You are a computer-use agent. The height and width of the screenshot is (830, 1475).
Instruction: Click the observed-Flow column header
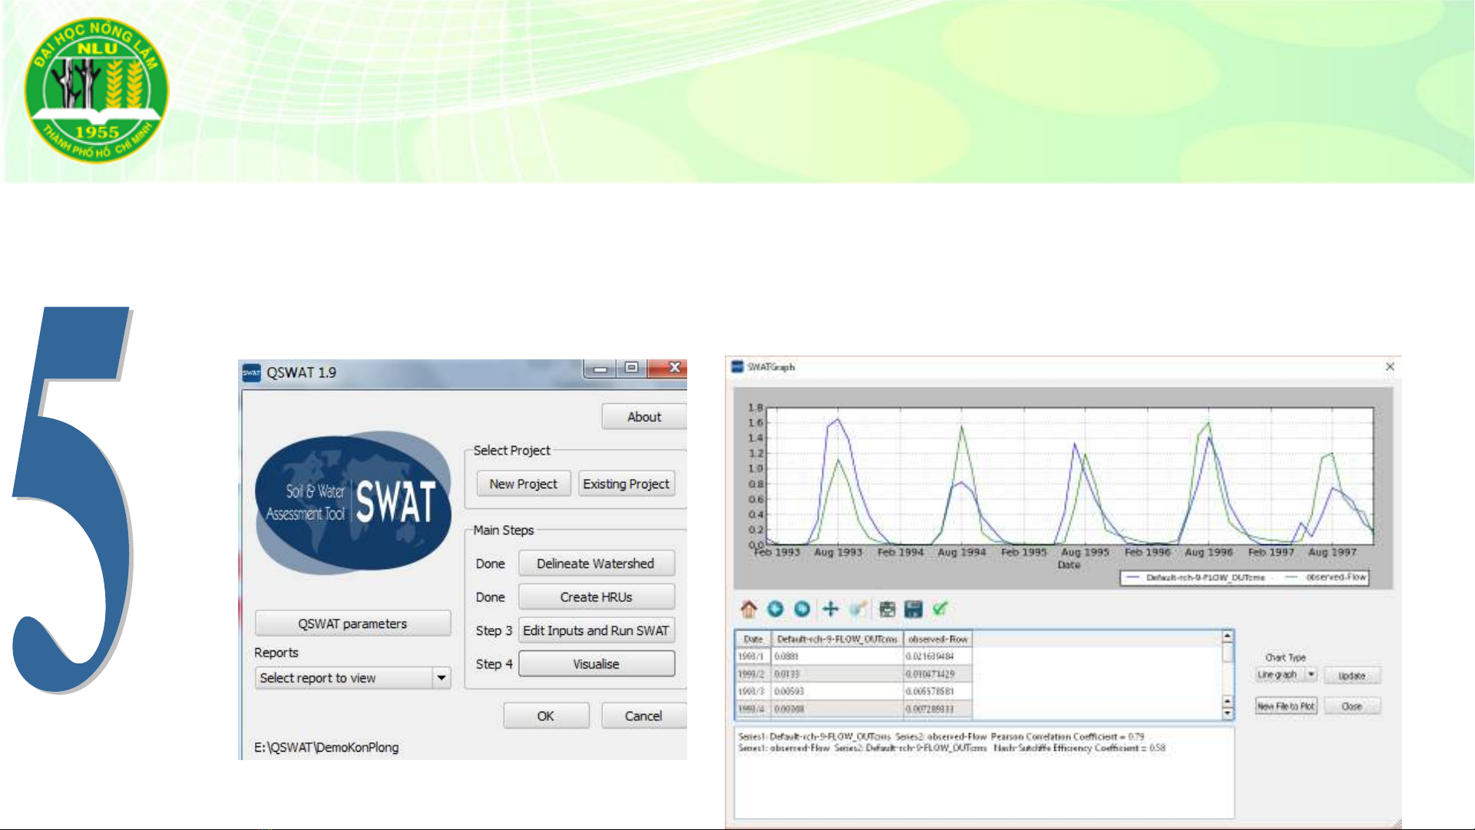(x=938, y=639)
